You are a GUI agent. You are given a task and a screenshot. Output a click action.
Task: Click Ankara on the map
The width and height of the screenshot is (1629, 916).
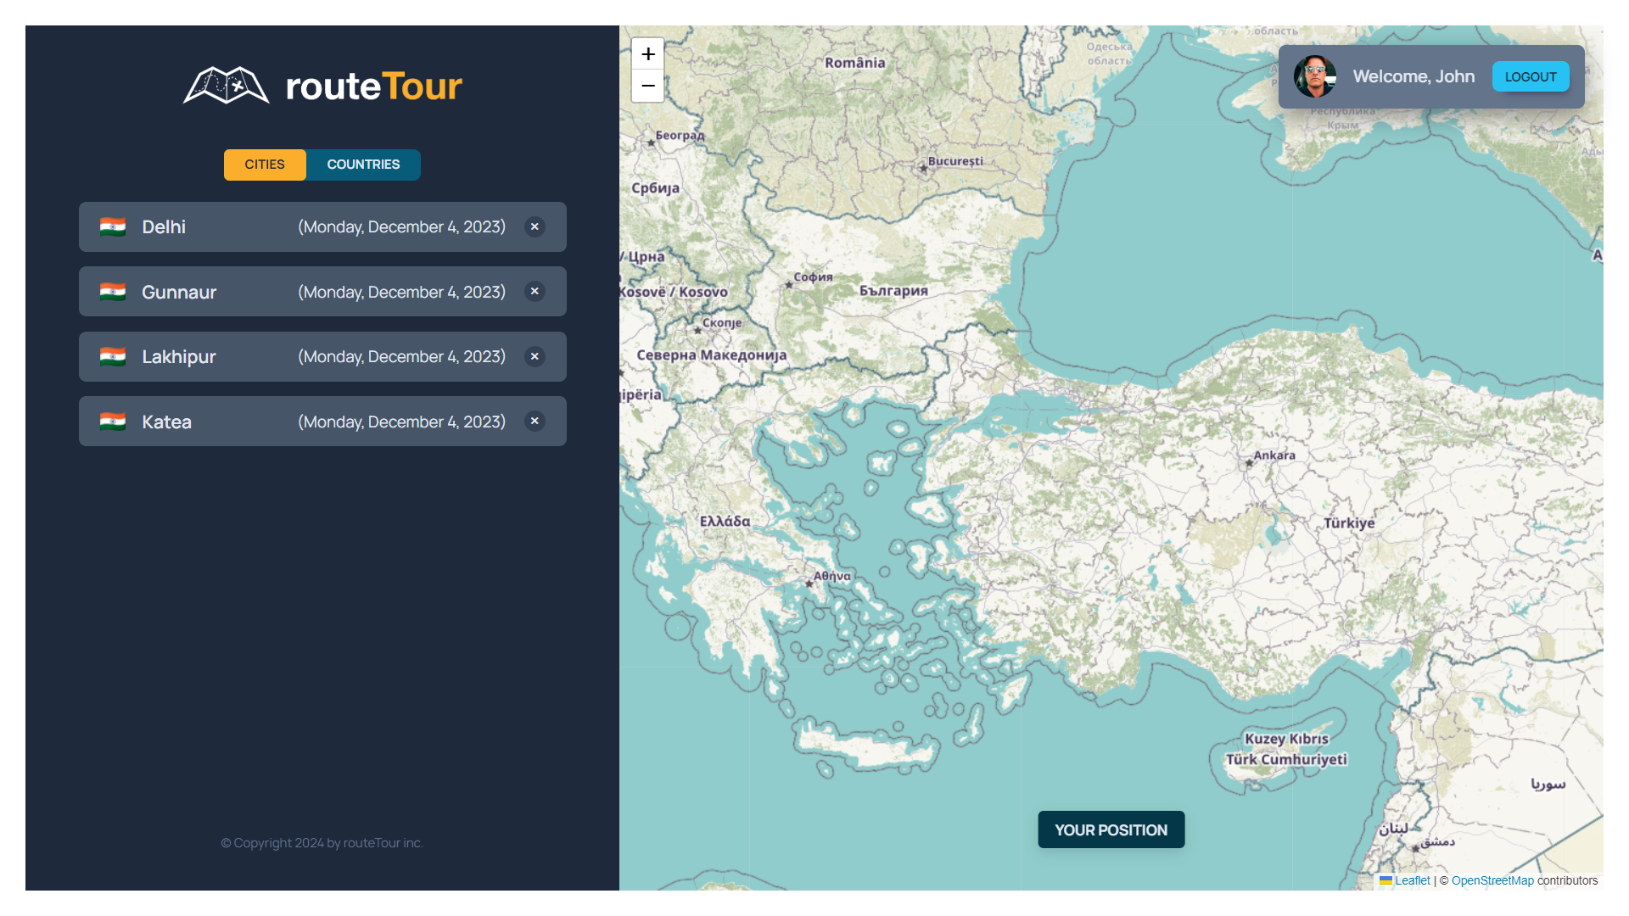(x=1273, y=455)
